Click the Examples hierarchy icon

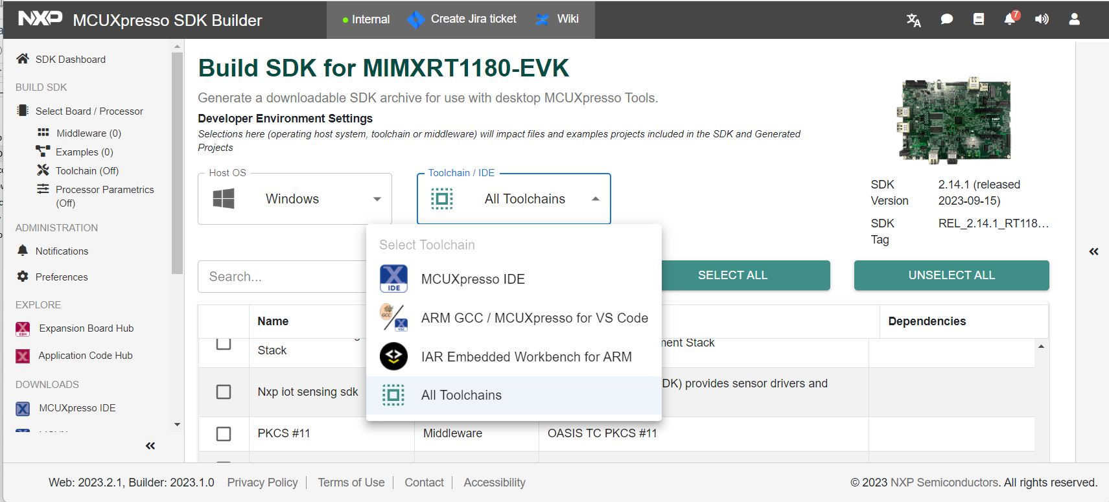click(43, 152)
